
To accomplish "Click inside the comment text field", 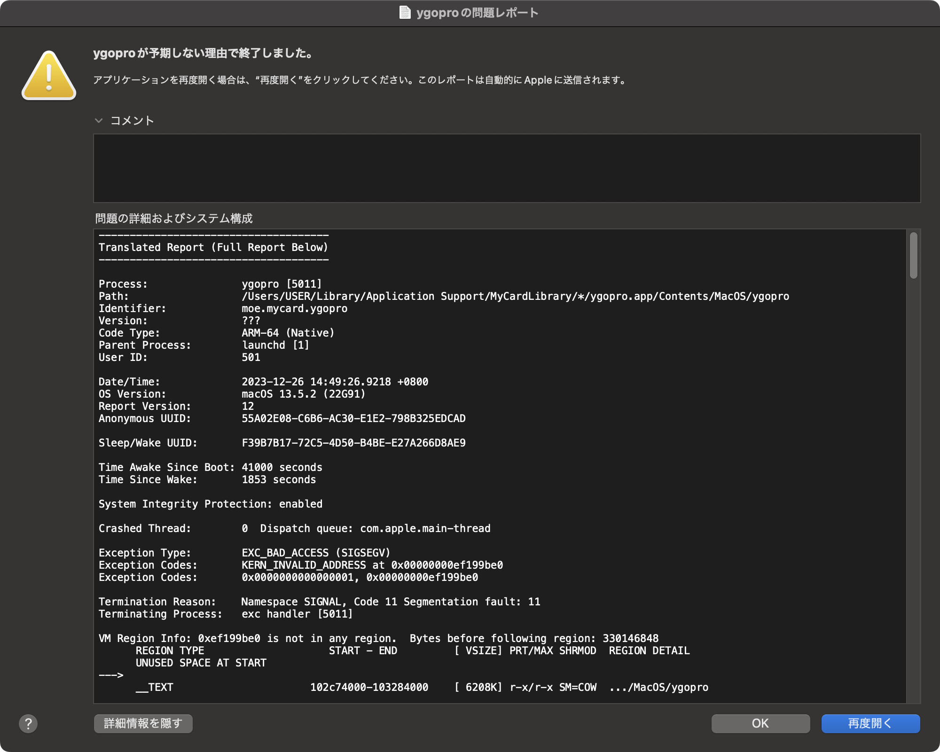I will (507, 168).
